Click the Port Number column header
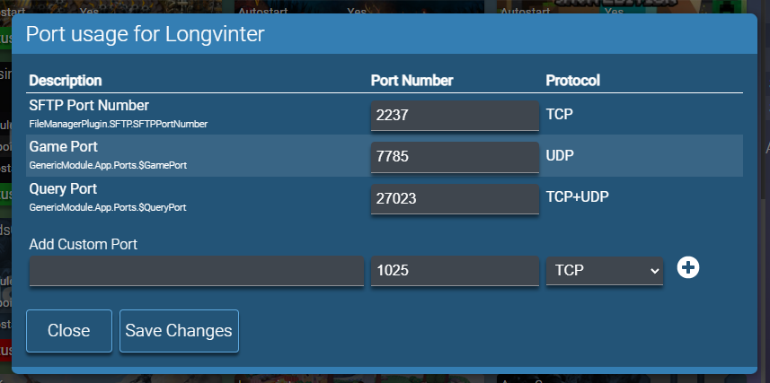The width and height of the screenshot is (770, 383). click(412, 81)
